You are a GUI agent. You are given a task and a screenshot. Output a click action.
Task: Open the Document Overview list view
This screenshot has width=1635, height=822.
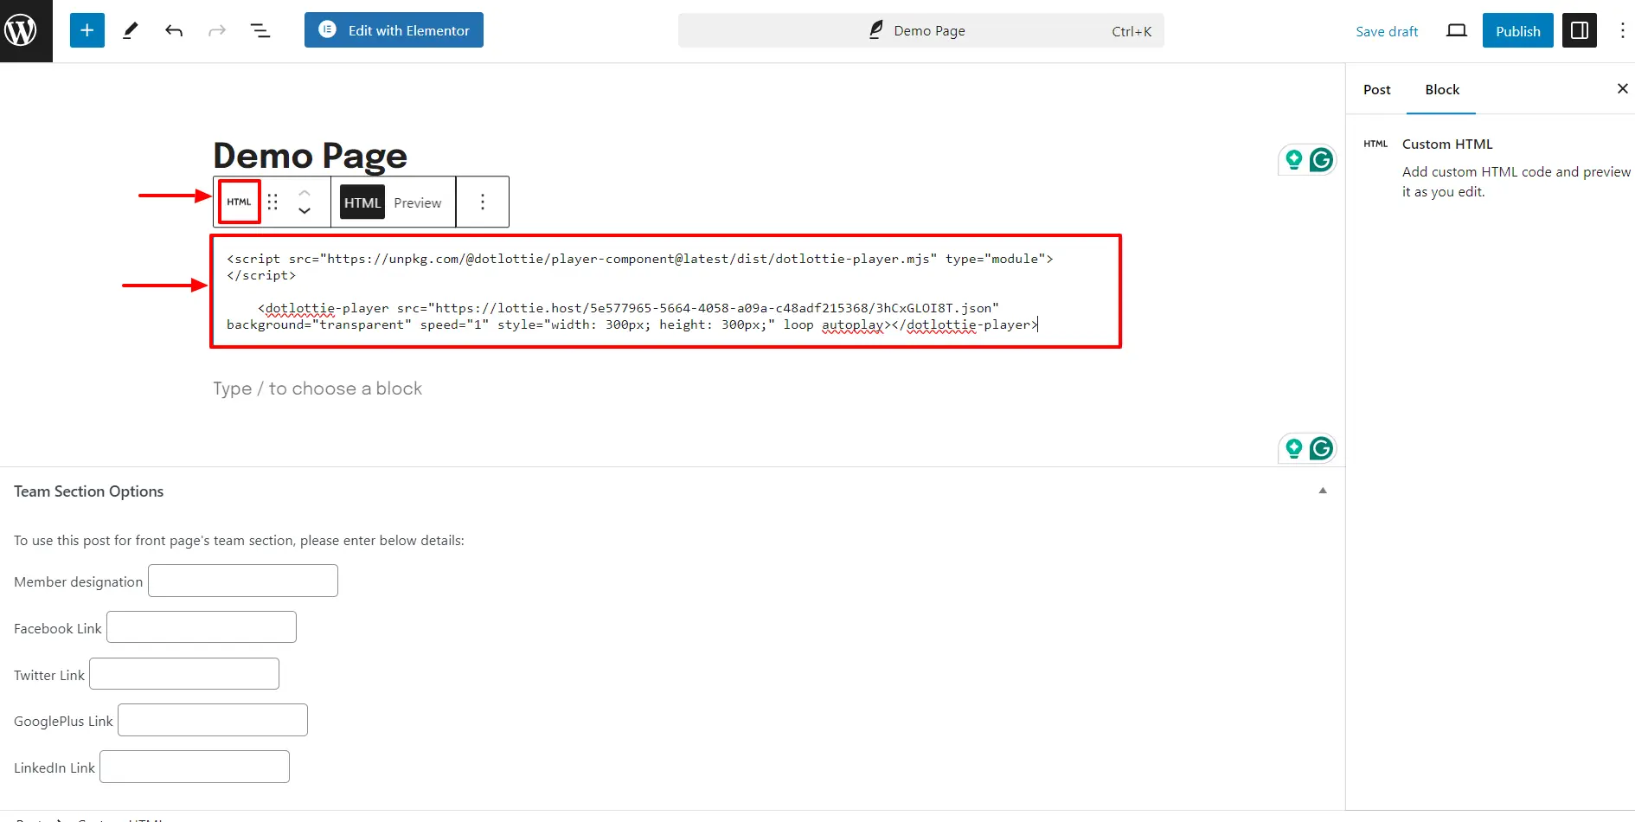260,30
